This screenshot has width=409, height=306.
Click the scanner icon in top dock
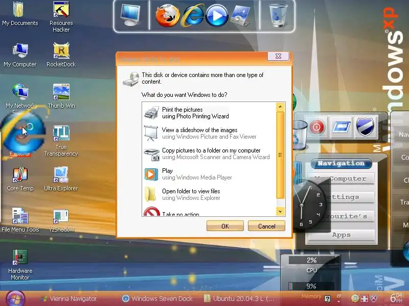coord(240,16)
